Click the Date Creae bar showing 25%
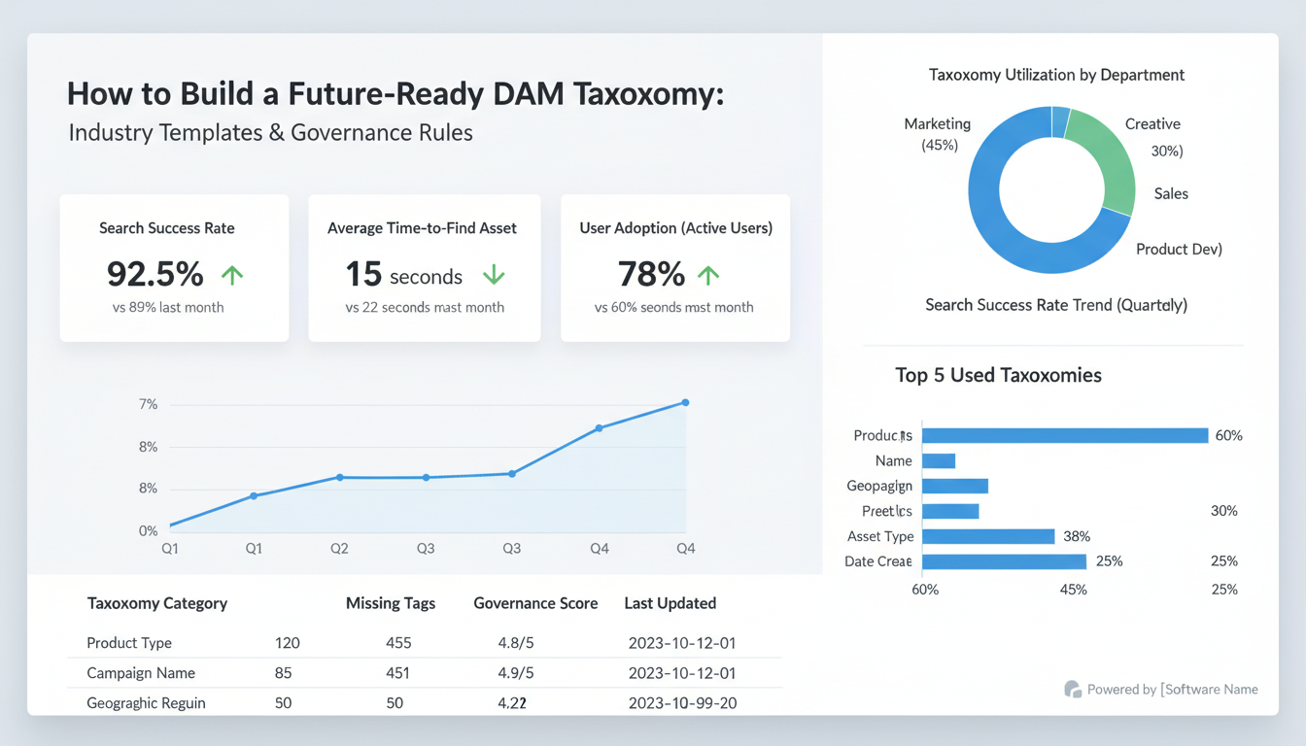Viewport: 1306px width, 746px height. [1003, 561]
